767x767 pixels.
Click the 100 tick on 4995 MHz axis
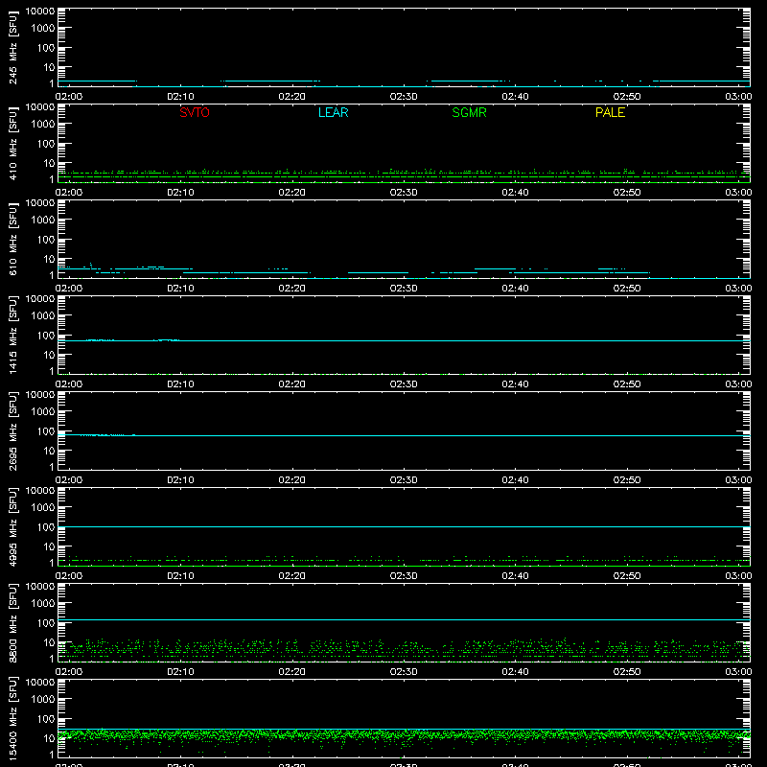click(46, 527)
